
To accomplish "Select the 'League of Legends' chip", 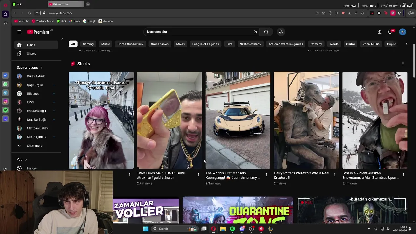I will click(x=205, y=44).
